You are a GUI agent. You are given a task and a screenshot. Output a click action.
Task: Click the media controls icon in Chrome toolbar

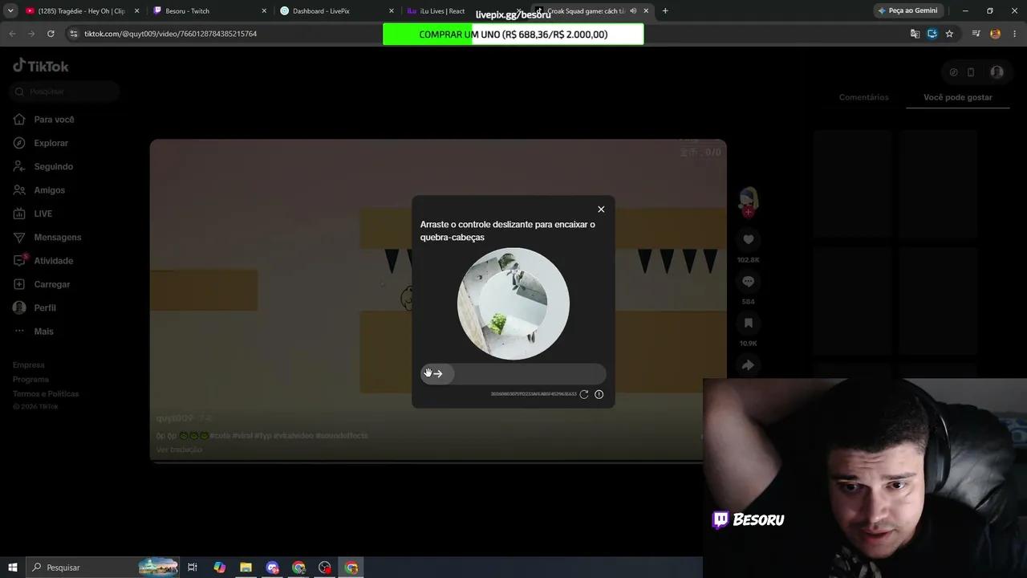point(976,34)
